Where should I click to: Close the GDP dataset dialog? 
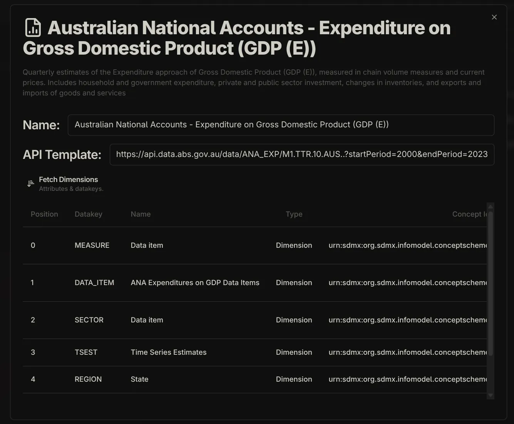[494, 17]
